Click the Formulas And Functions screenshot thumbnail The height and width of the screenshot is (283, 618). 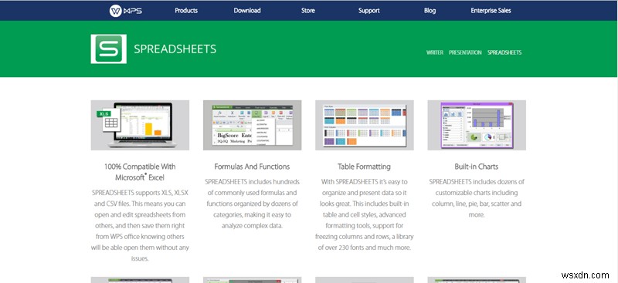tap(253, 125)
